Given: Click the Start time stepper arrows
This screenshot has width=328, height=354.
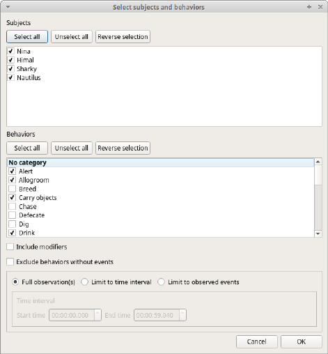Looking at the screenshot, I should [x=97, y=315].
